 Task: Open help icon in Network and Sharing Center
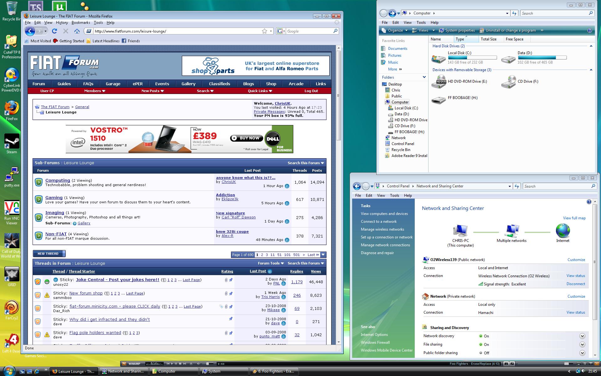(589, 202)
